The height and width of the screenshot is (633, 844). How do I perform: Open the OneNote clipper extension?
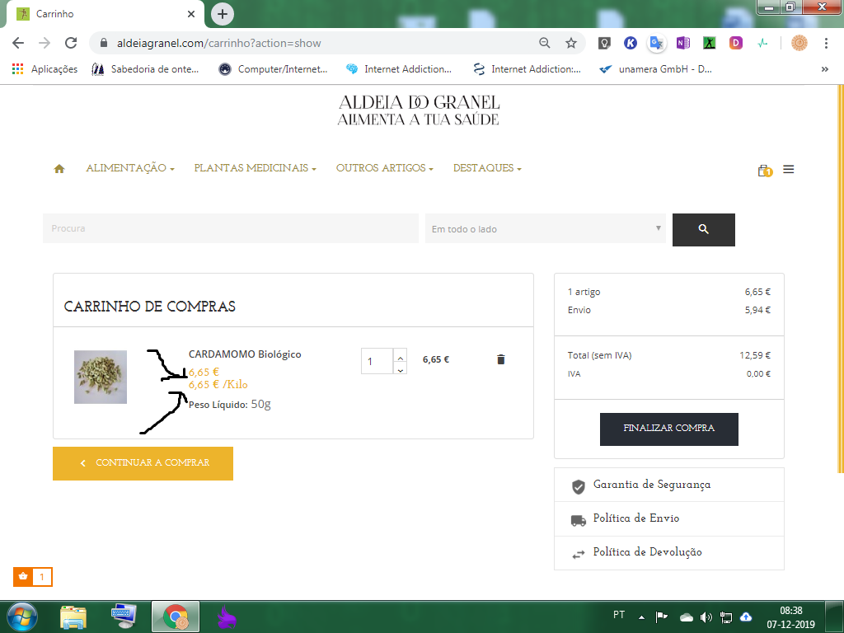point(683,43)
